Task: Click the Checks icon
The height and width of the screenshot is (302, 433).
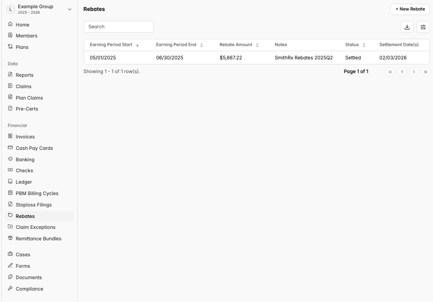Action: click(x=10, y=170)
